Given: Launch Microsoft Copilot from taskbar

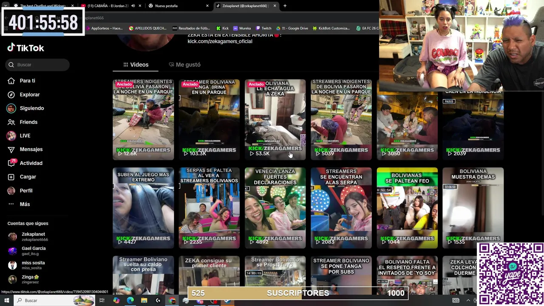Looking at the screenshot, I should click(116, 300).
